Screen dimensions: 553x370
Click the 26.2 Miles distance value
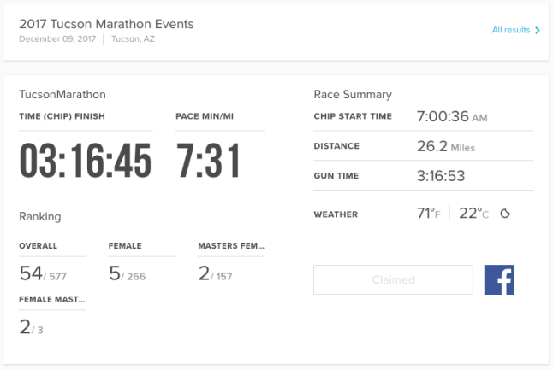[x=445, y=146]
